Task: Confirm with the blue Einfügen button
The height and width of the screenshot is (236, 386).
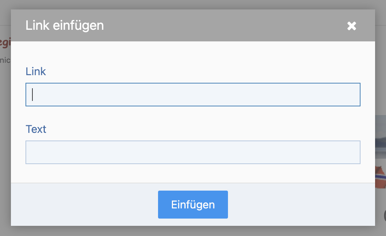Action: pos(193,204)
